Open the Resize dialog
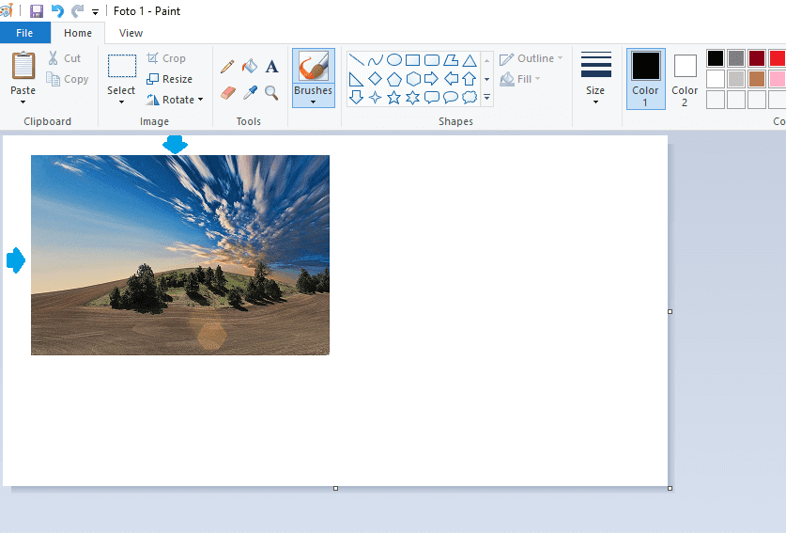 [x=169, y=79]
